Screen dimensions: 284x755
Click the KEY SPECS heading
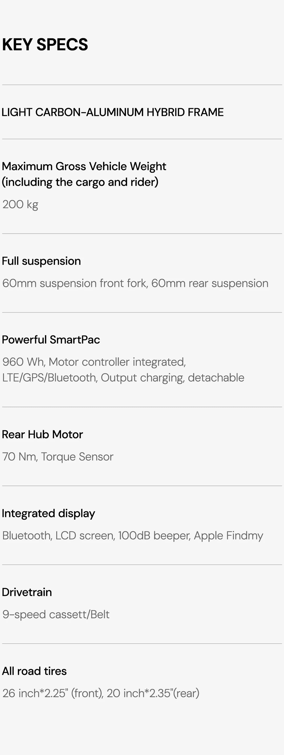click(x=45, y=44)
